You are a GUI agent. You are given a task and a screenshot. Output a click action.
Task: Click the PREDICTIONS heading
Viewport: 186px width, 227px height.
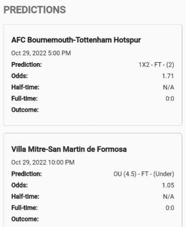click(34, 10)
